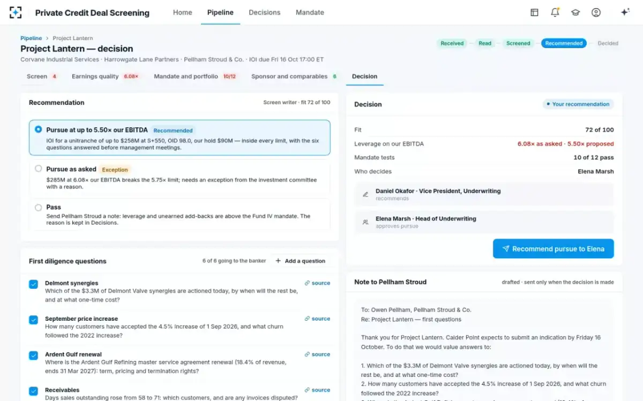Click the Add a question button
This screenshot has width=643, height=401.
300,261
